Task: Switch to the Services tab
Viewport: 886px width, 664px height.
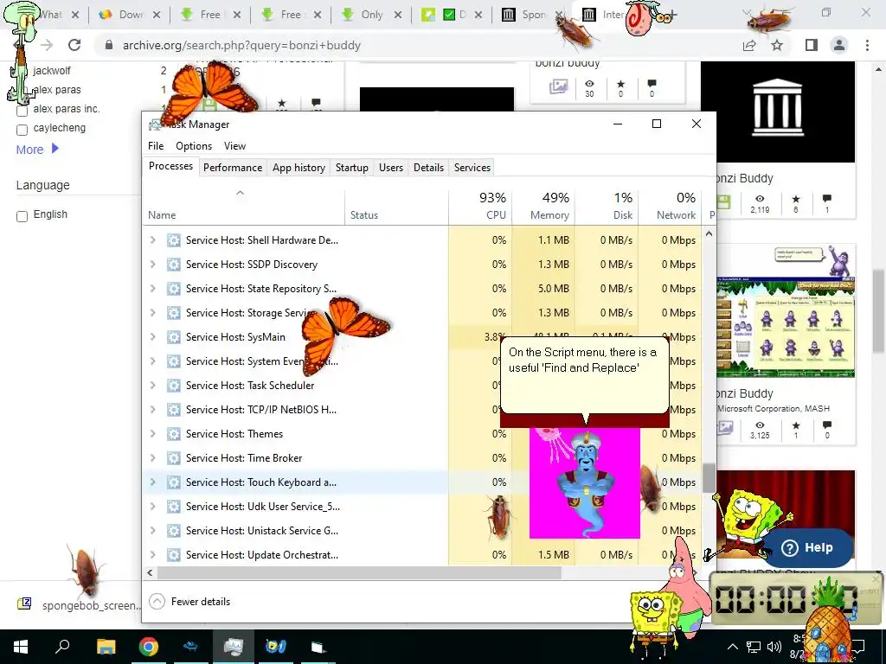Action: 472,168
